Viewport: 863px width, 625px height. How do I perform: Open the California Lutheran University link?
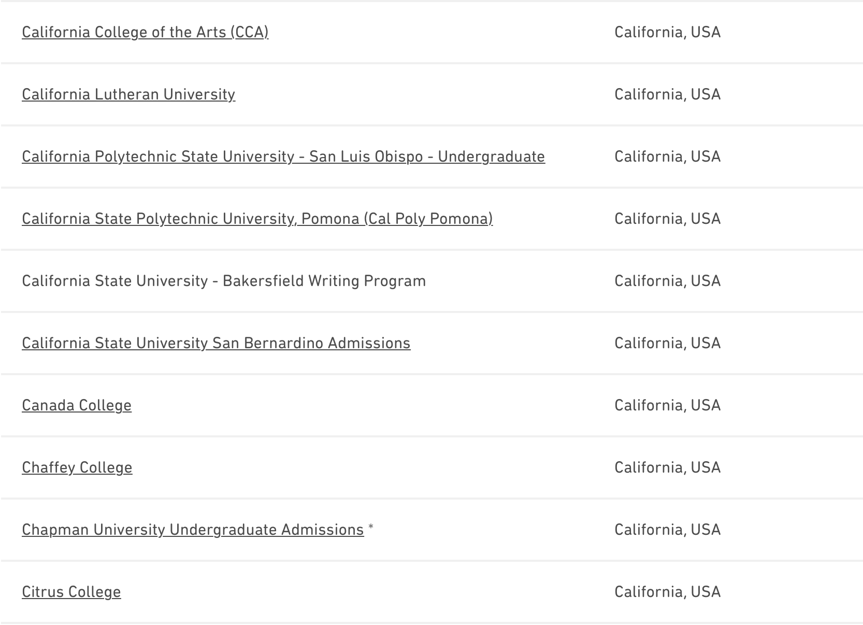(128, 94)
